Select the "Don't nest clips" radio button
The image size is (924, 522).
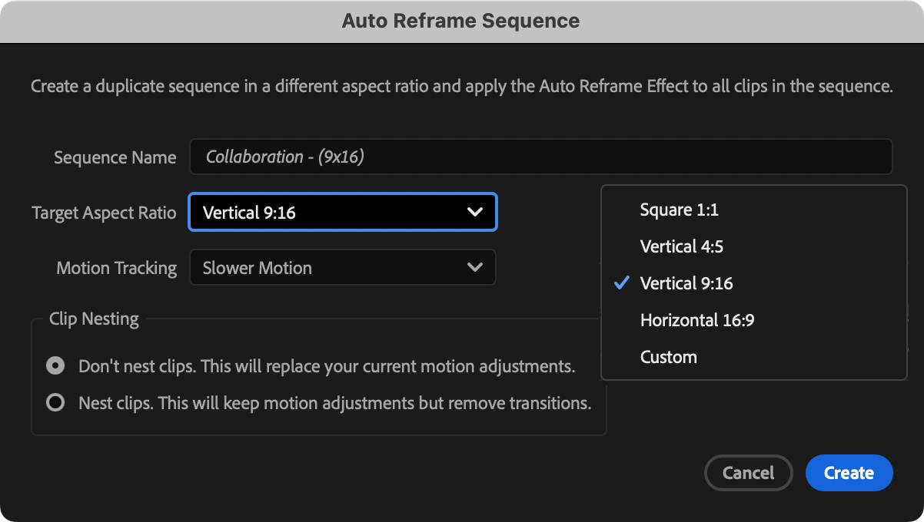tap(55, 366)
